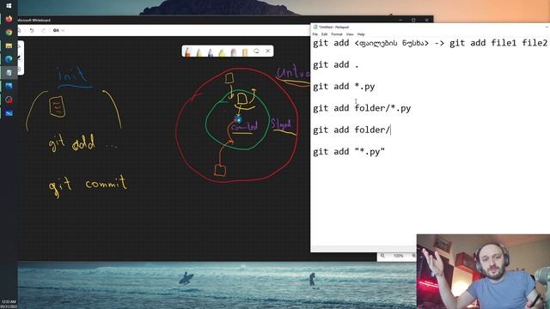Screen dimensions: 550x309
Task: Open the Git board name dropdown
Action: pos(58,31)
